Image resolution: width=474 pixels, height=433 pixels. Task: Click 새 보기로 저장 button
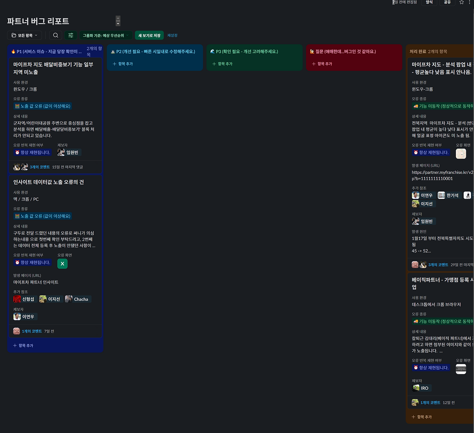pyautogui.click(x=149, y=35)
